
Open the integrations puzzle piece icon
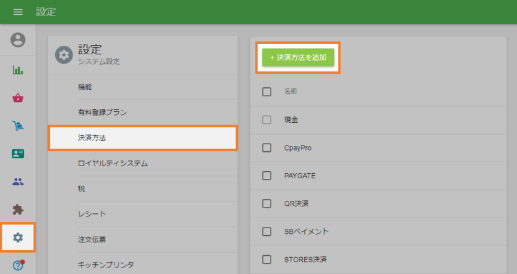tap(18, 209)
